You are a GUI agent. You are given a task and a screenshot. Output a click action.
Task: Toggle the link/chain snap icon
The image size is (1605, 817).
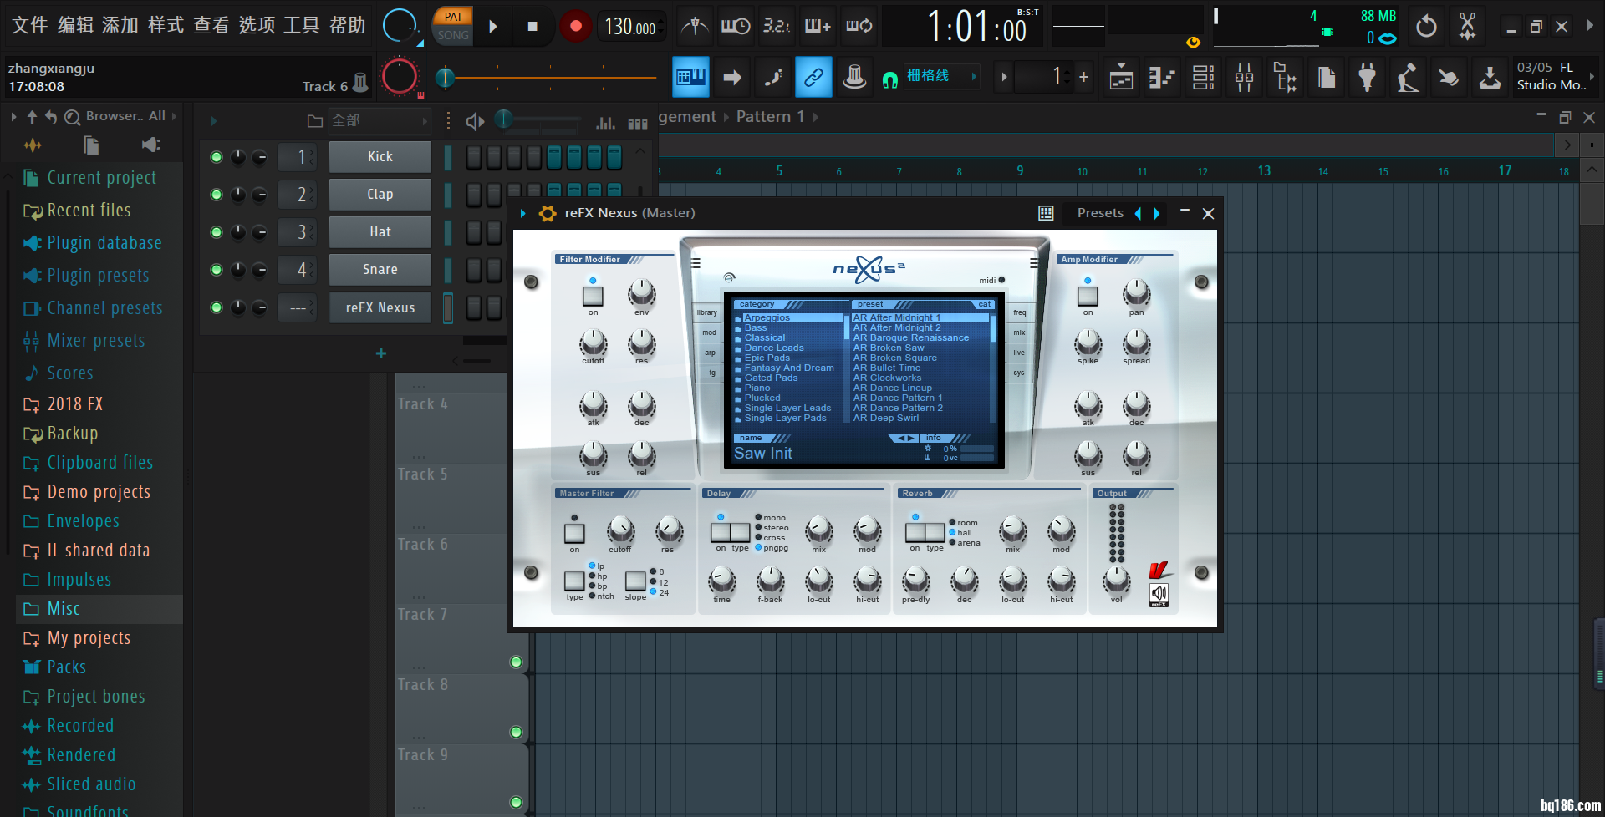(x=813, y=77)
